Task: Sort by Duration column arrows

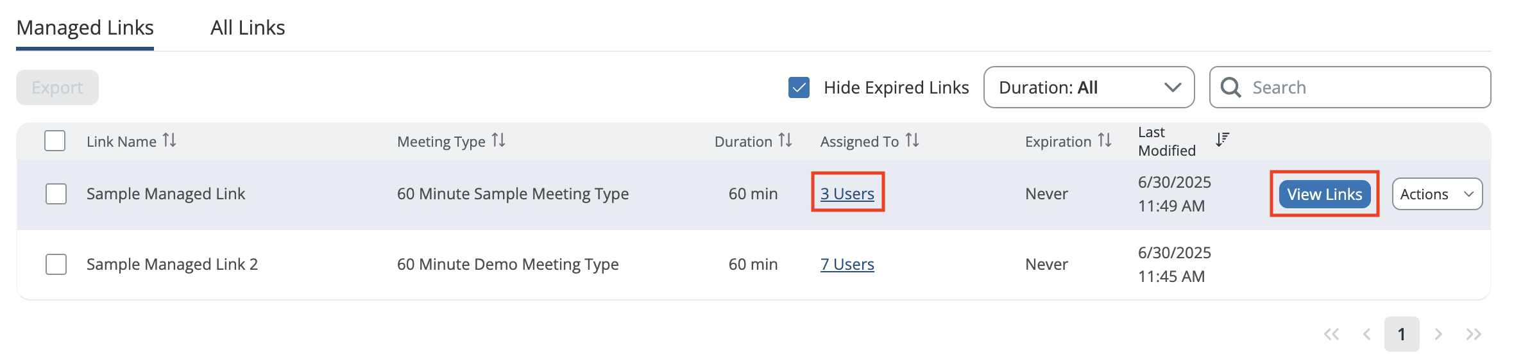Action: [x=785, y=140]
